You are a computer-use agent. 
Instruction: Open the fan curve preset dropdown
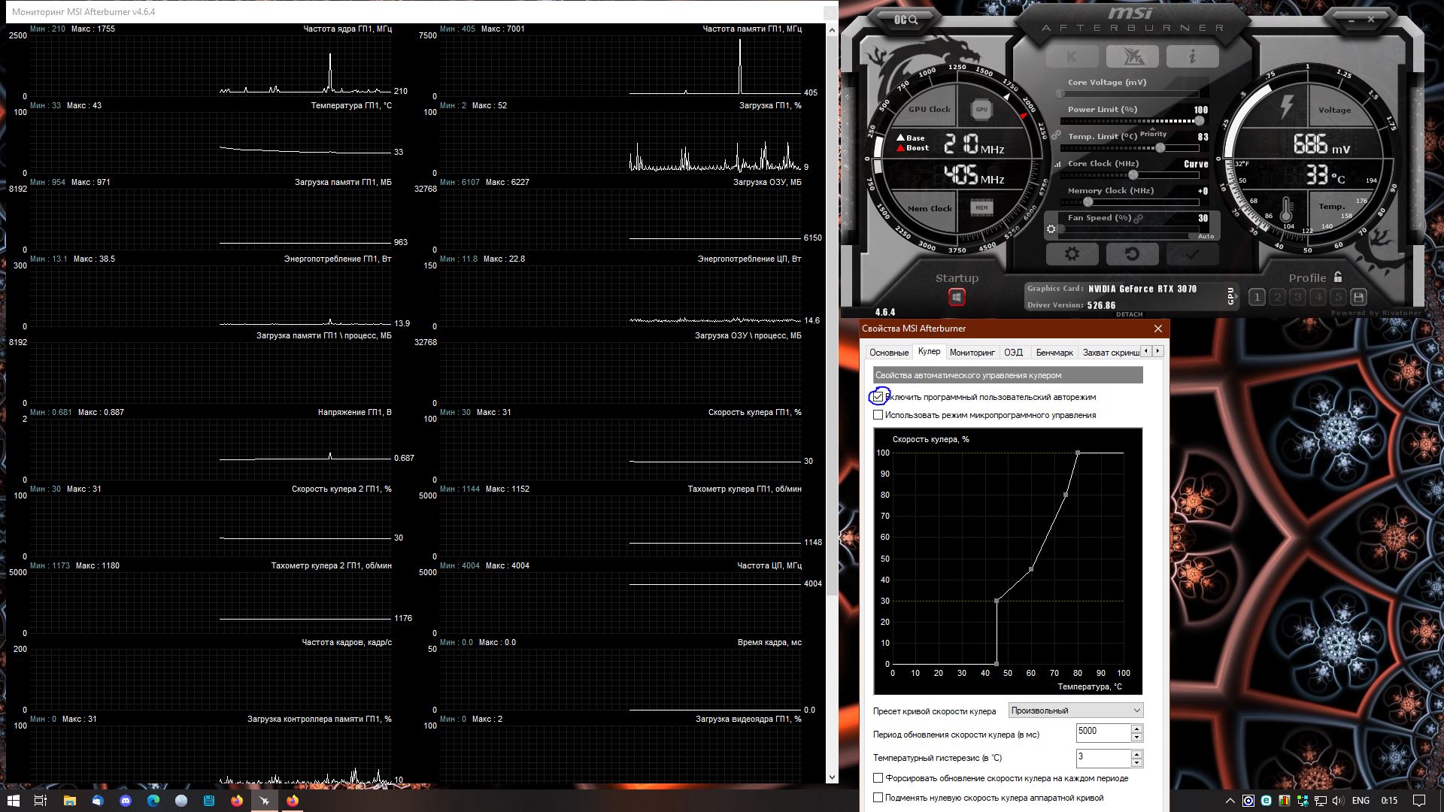click(1075, 710)
